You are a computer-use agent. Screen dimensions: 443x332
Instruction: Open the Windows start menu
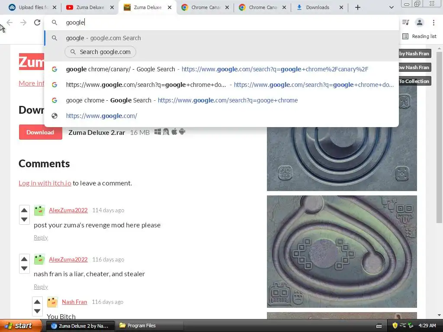coord(21,326)
